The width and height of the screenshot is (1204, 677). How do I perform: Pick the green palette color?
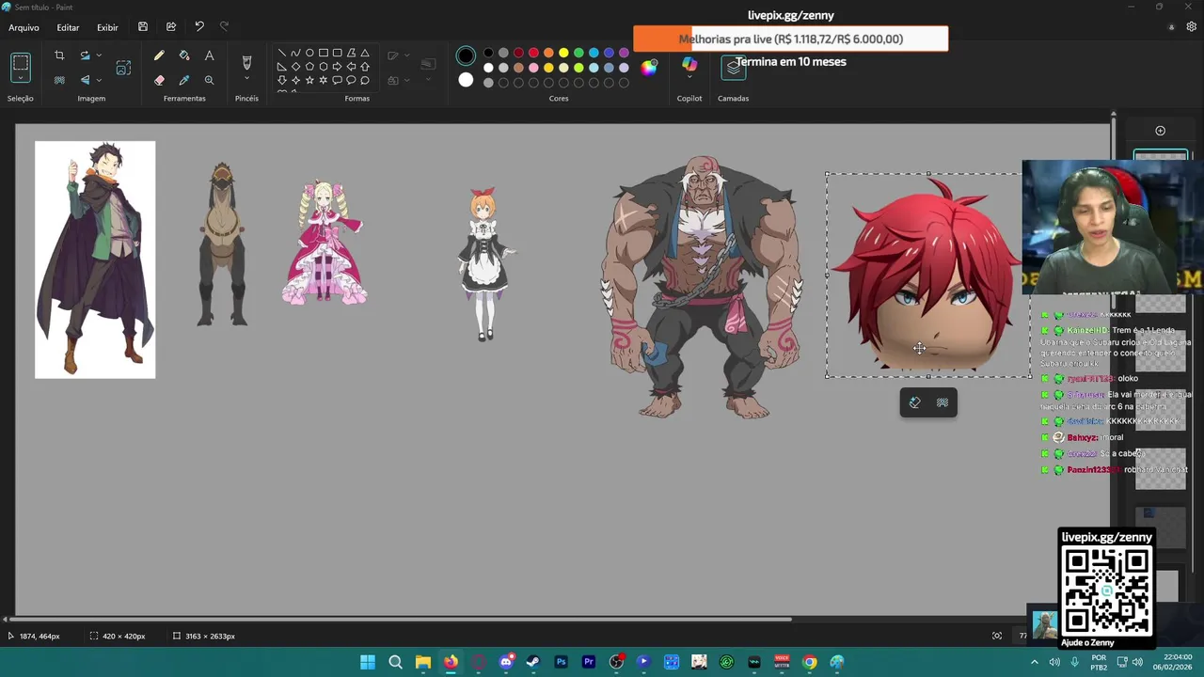pyautogui.click(x=578, y=53)
